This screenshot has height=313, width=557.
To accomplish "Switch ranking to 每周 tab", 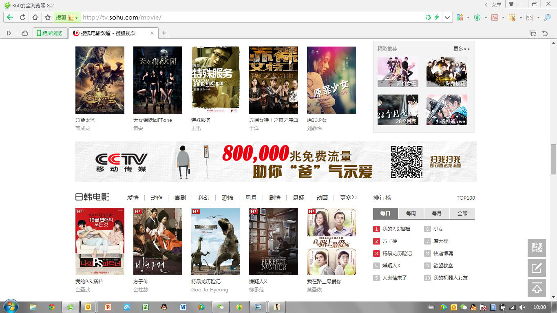I will click(411, 214).
